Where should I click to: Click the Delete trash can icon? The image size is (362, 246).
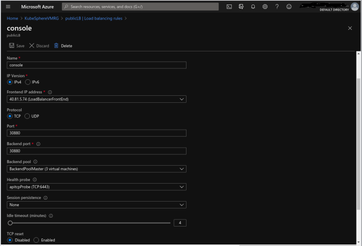pyautogui.click(x=56, y=46)
